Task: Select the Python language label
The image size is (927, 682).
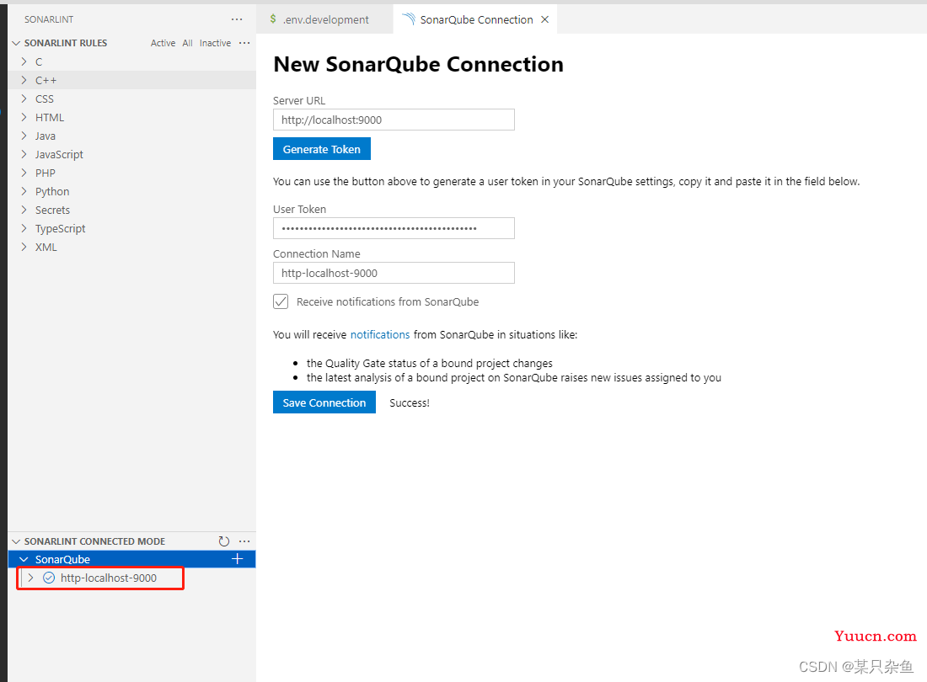Action: tap(52, 191)
